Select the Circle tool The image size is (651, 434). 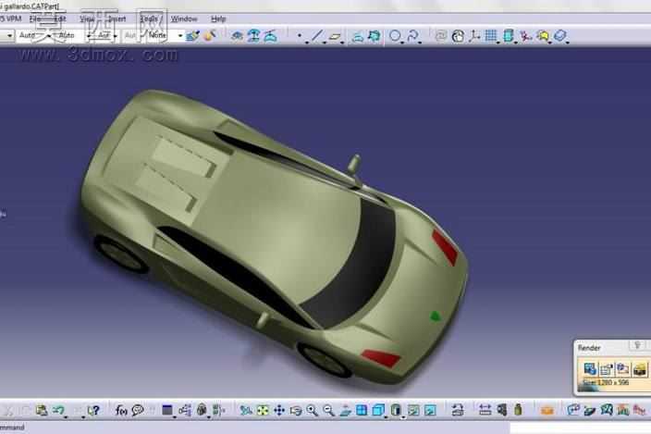tap(395, 36)
